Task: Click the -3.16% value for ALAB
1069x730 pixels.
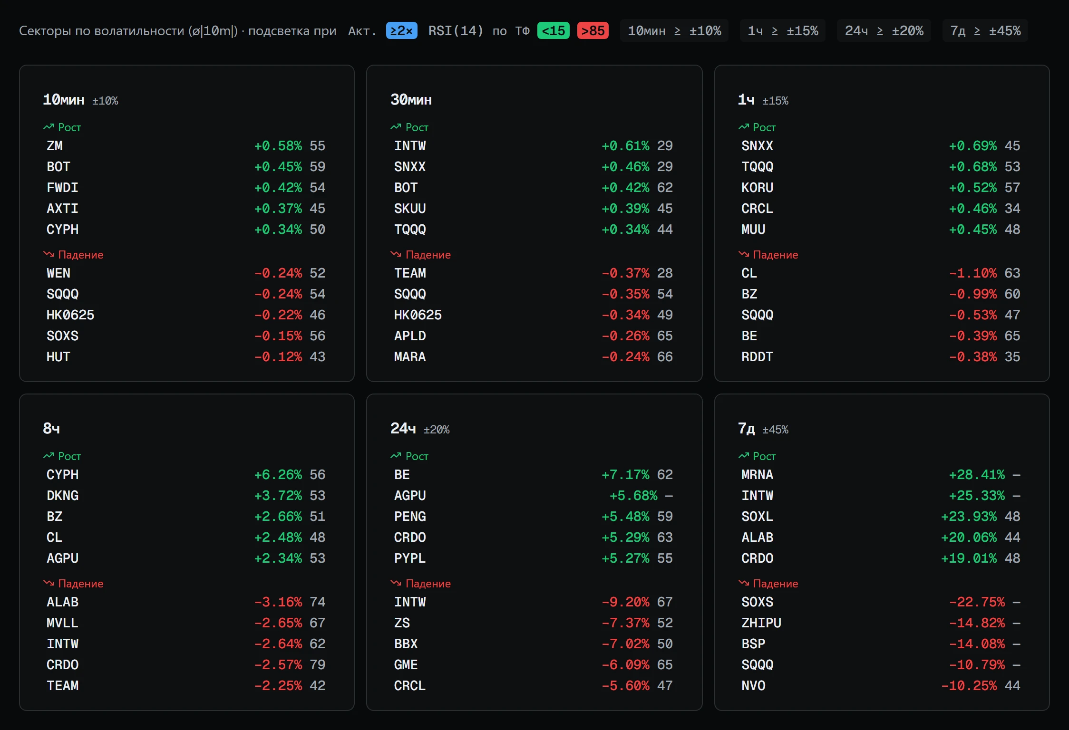Action: coord(278,602)
